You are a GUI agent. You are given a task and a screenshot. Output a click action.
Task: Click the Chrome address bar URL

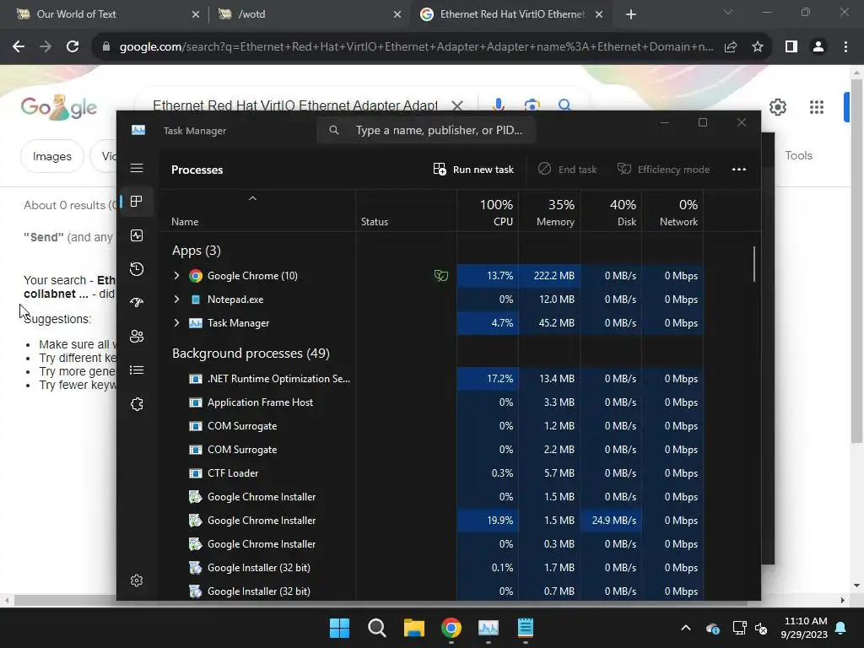coord(416,47)
